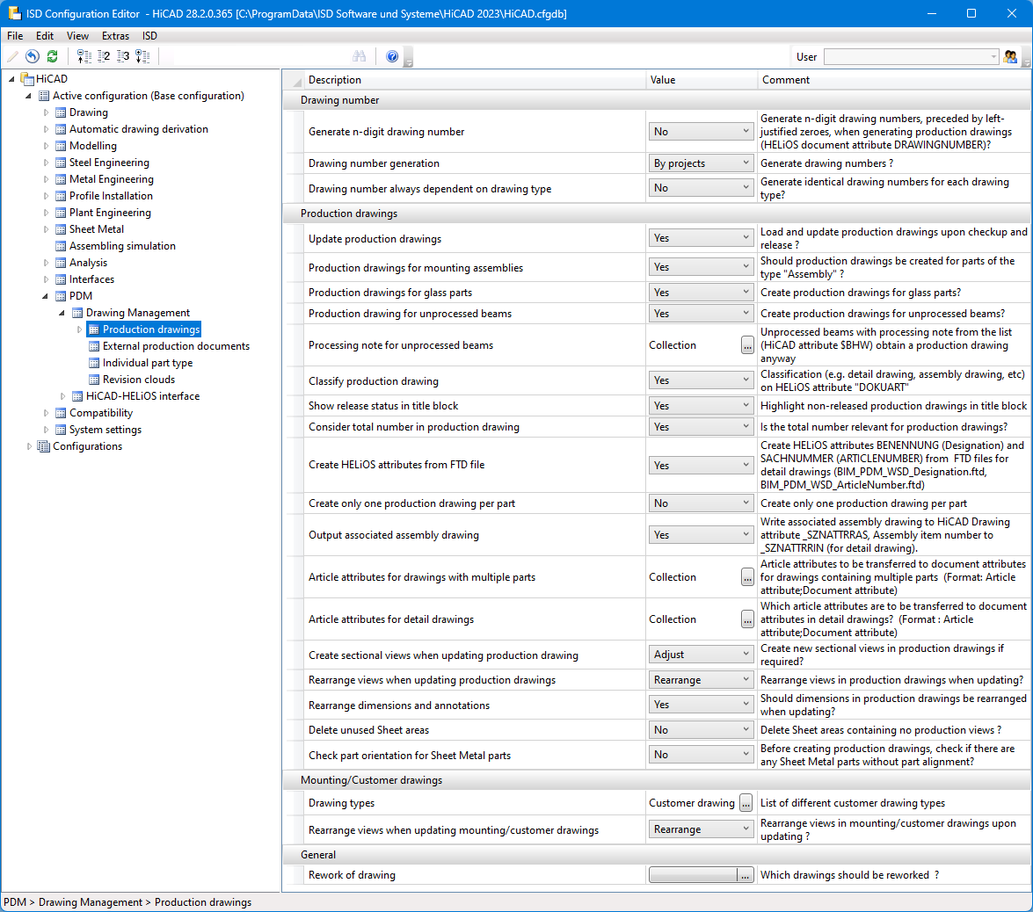Open Article attributes for detail drawings collection button
Viewport: 1033px width, 912px height.
pyautogui.click(x=747, y=619)
